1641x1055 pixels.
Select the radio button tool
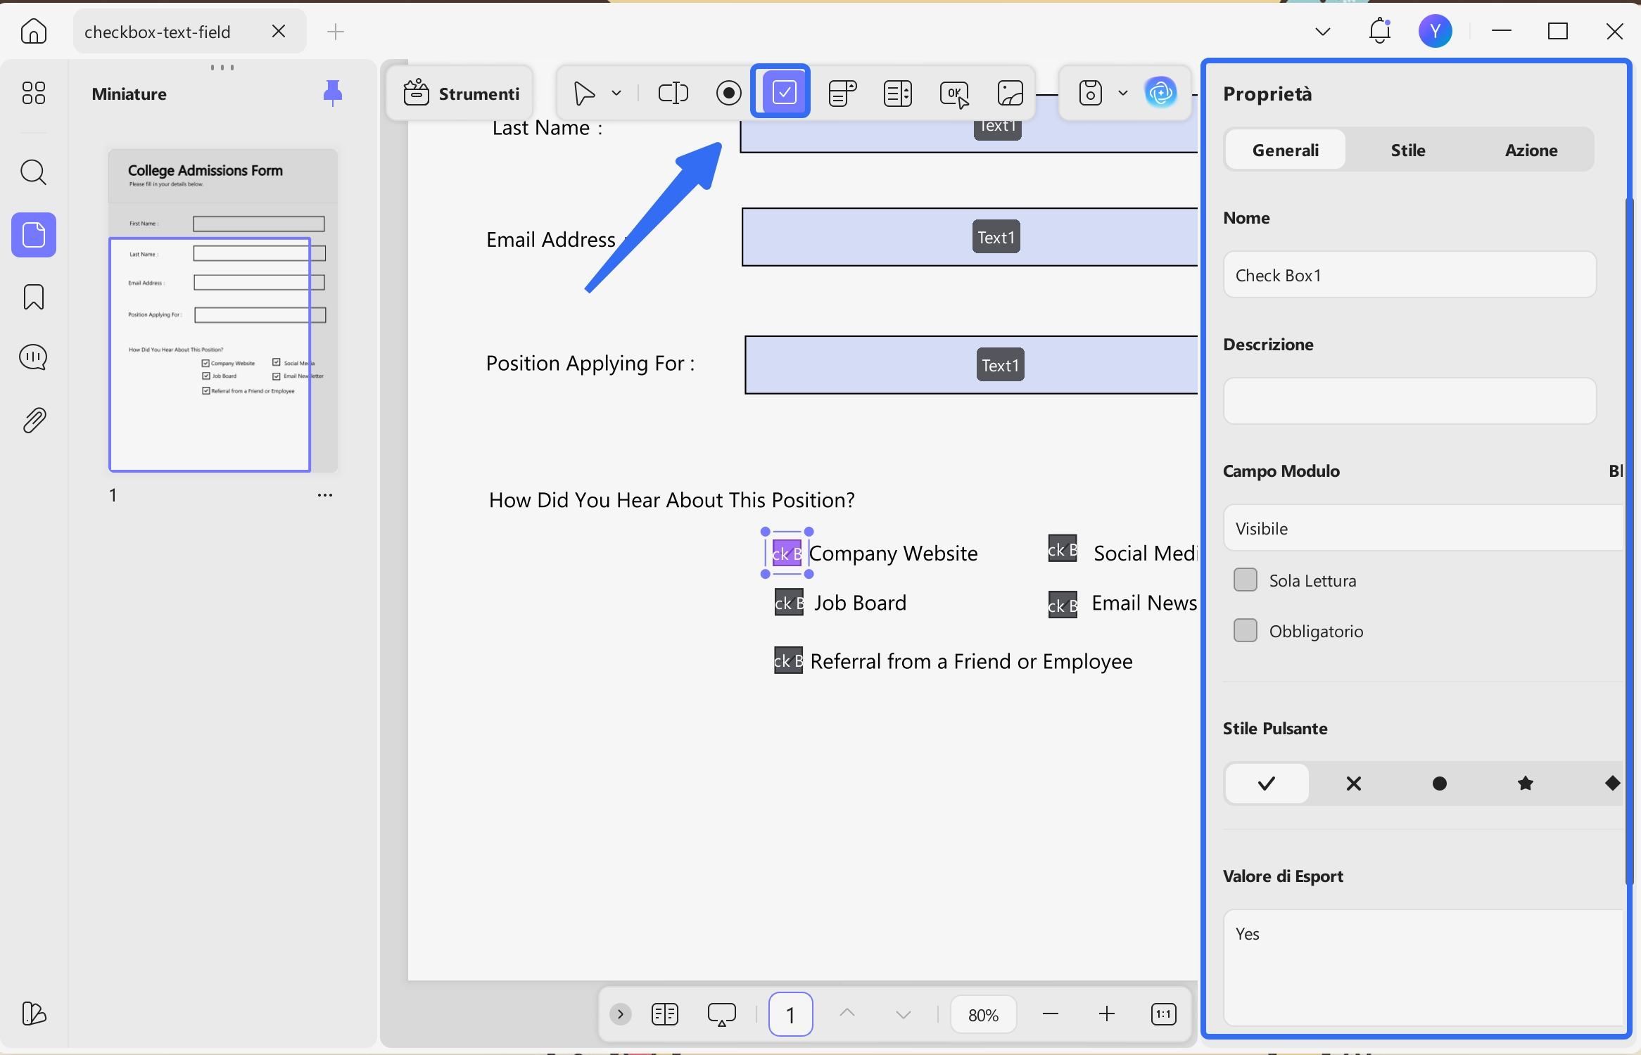pos(729,93)
